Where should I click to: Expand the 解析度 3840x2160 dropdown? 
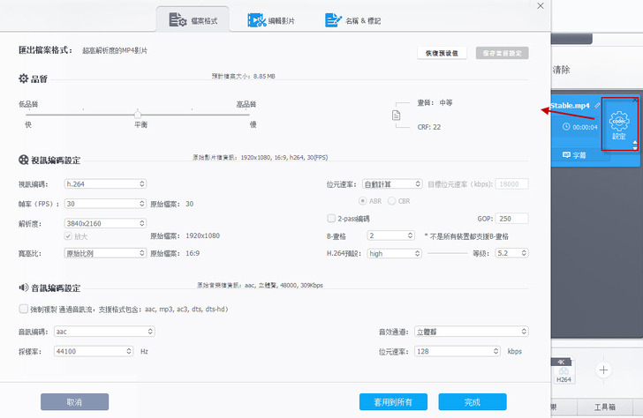pyautogui.click(x=105, y=223)
